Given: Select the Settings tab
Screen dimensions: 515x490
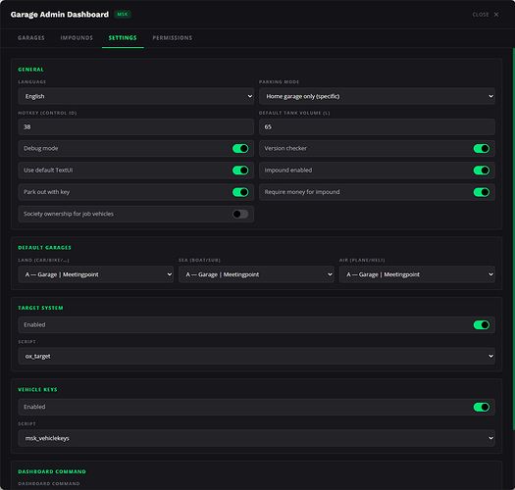Looking at the screenshot, I should (123, 38).
